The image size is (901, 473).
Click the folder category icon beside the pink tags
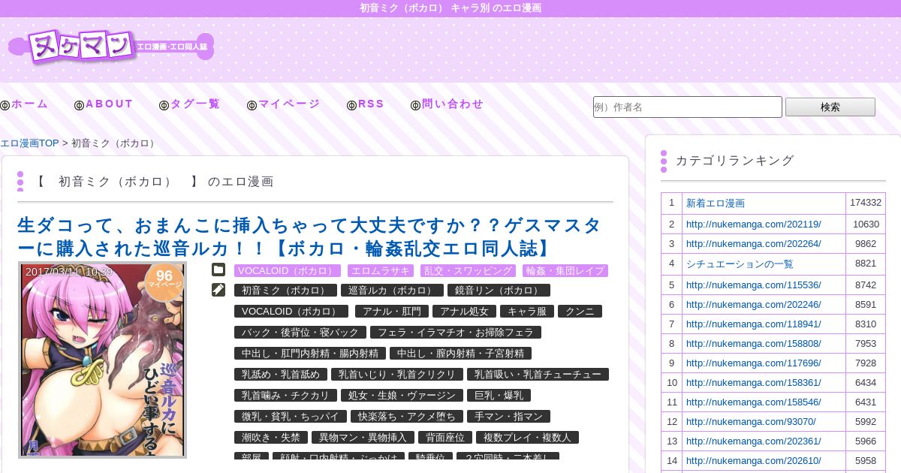[218, 270]
